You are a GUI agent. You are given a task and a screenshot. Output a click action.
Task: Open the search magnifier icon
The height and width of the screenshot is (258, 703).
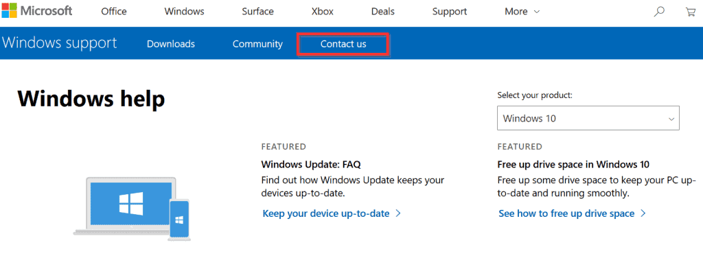coord(658,12)
